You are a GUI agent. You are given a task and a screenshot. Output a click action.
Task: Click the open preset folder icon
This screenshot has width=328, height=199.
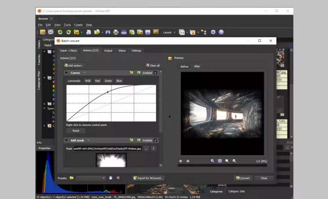pos(72,178)
